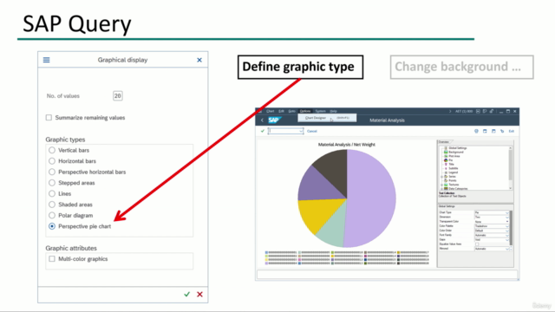The width and height of the screenshot is (555, 312).
Task: Enable Summarize remaining values checkbox
Action: click(x=49, y=118)
